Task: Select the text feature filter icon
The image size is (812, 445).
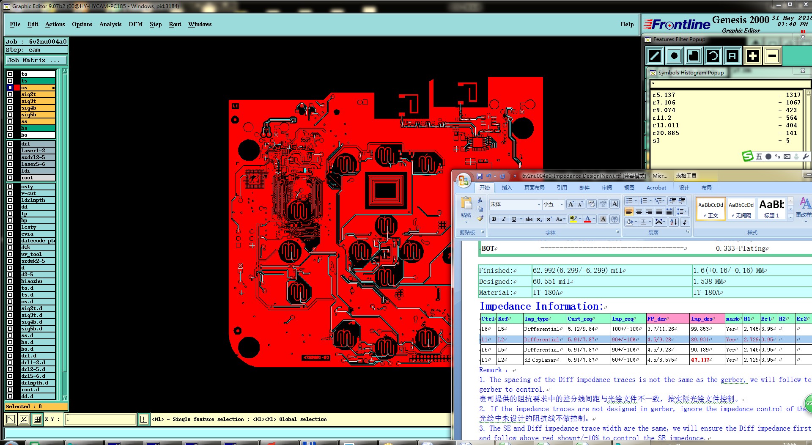Action: 732,56
